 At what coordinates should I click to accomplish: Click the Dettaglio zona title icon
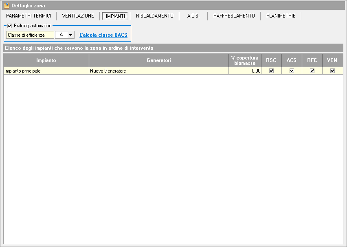pos(7,6)
